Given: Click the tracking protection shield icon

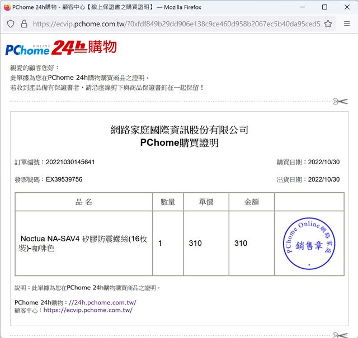Looking at the screenshot, I should point(11,24).
